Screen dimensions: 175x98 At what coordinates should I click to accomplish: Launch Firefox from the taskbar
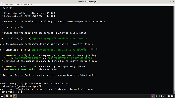(11, 96)
